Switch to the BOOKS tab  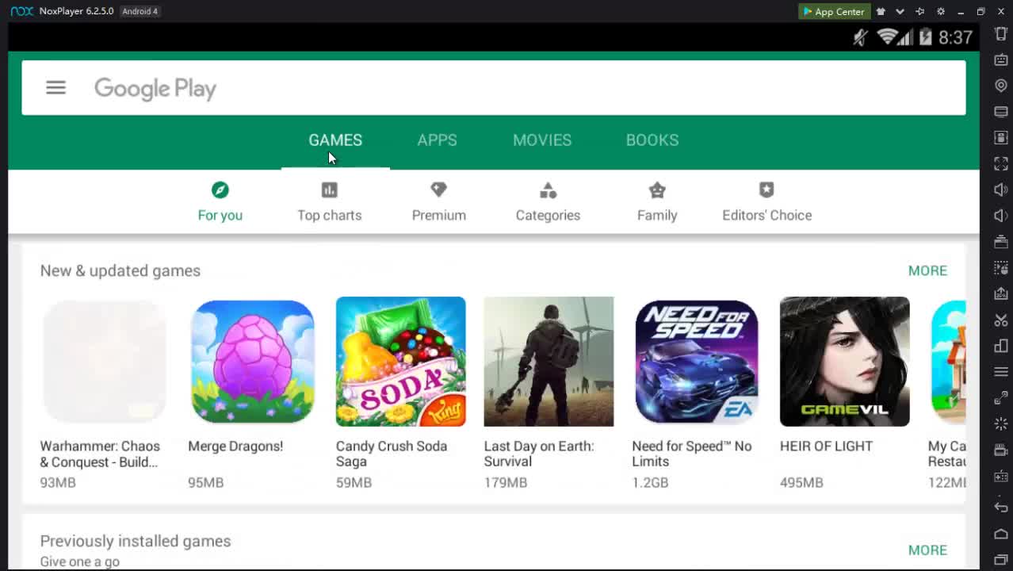[x=652, y=140]
